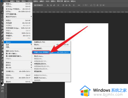This screenshot has width=128, height=98.
Task: Open the 图层(L) menu
Action: (x=24, y=1)
